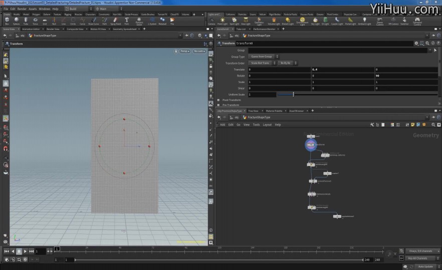Open network editor Layout menu
The image size is (442, 270).
tap(267, 124)
